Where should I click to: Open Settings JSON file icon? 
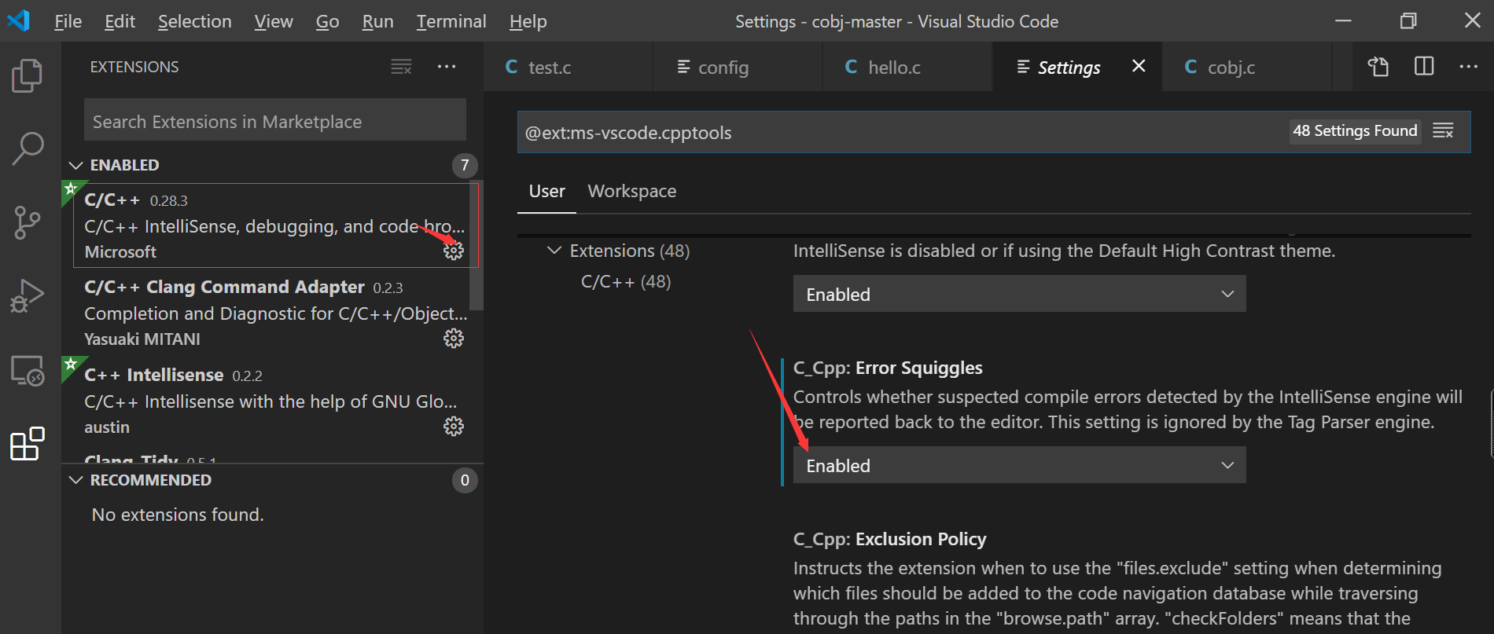pyautogui.click(x=1378, y=67)
